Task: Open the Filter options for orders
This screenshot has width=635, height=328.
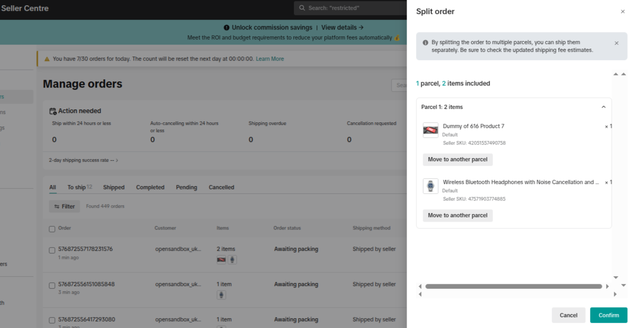Action: point(65,206)
